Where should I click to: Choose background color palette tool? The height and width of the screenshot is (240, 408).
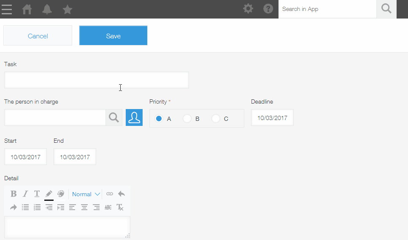(61, 194)
